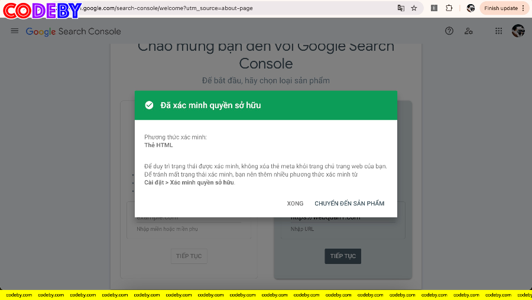Viewport: 532px width, 300px height.
Task: Click the E extension icon
Action: pyautogui.click(x=434, y=8)
